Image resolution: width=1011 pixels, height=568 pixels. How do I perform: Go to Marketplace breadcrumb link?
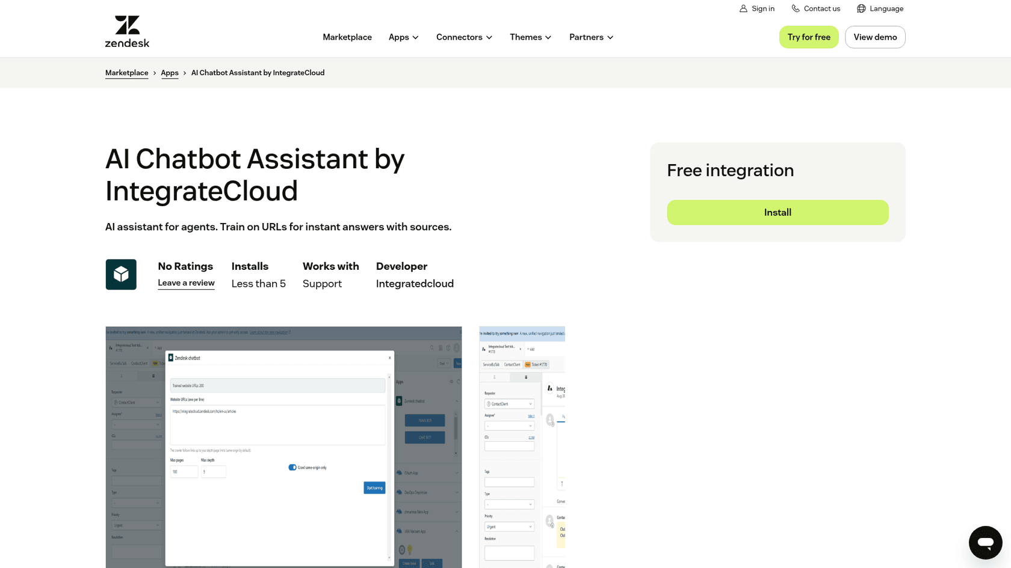pyautogui.click(x=126, y=73)
